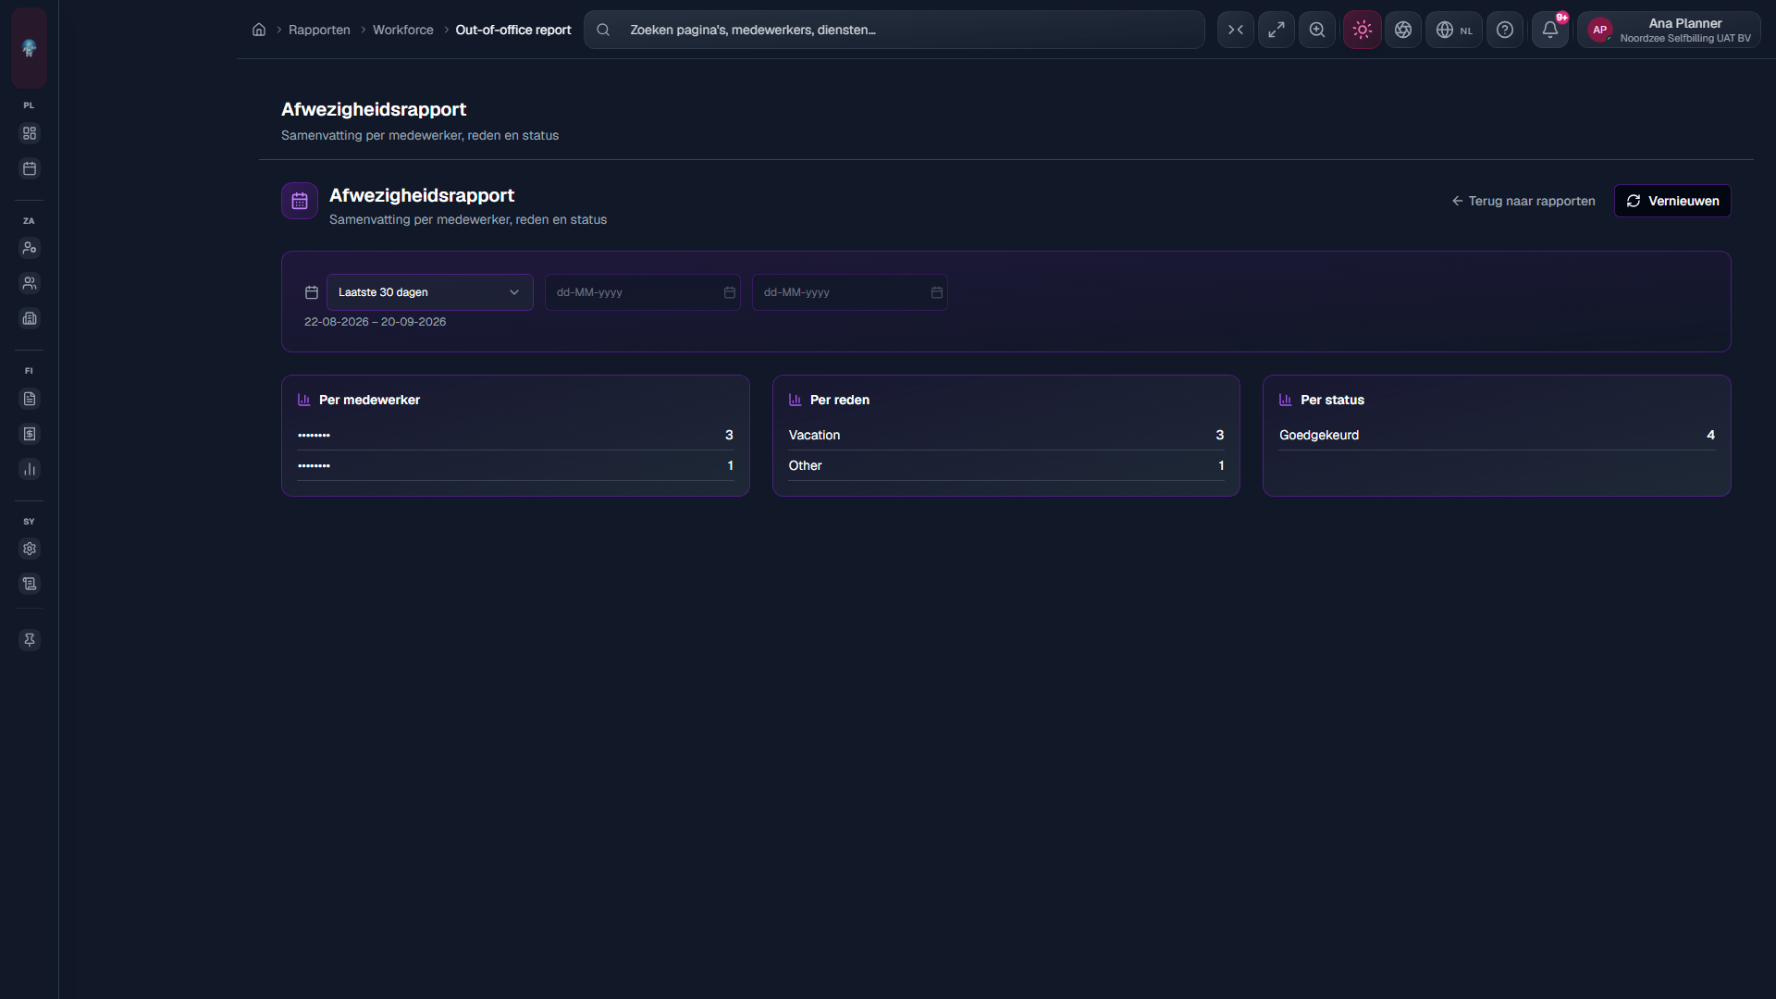The image size is (1776, 999).
Task: Open the app logo at sidebar top
Action: point(29,48)
